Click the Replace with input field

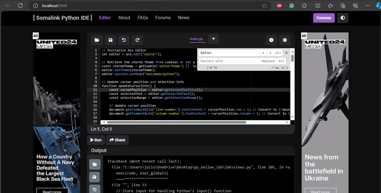(x=229, y=61)
